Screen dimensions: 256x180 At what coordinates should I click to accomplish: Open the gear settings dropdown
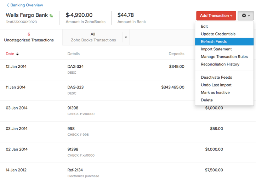[246, 16]
